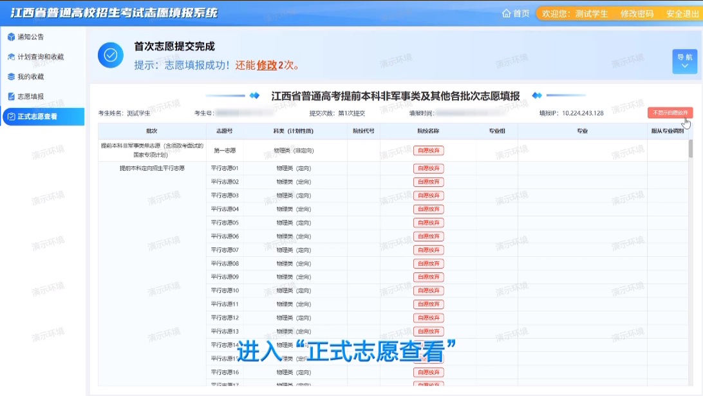703x396 pixels.
Task: Click 修改密码 in the top bar
Action: click(637, 14)
